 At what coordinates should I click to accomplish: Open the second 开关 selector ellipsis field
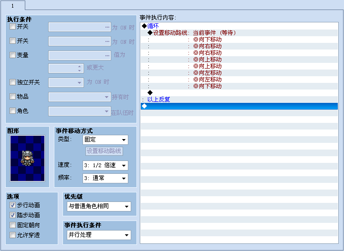click(80, 41)
